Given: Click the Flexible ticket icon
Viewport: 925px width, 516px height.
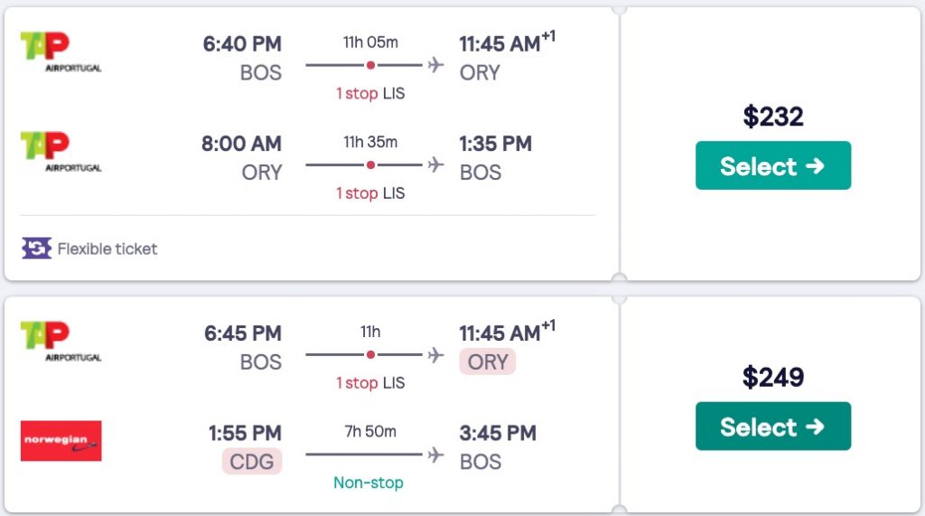Looking at the screenshot, I should (37, 249).
